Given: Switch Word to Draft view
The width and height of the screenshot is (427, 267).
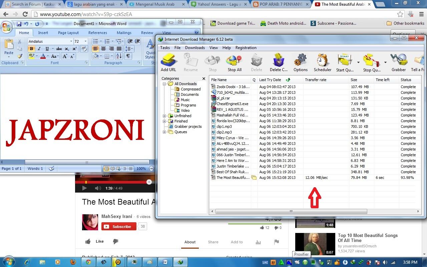Looking at the screenshot, I should (x=131, y=169).
